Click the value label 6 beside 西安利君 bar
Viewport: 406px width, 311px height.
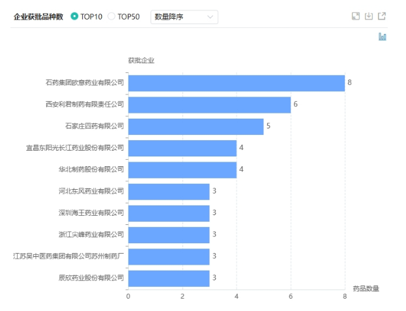[x=295, y=104]
